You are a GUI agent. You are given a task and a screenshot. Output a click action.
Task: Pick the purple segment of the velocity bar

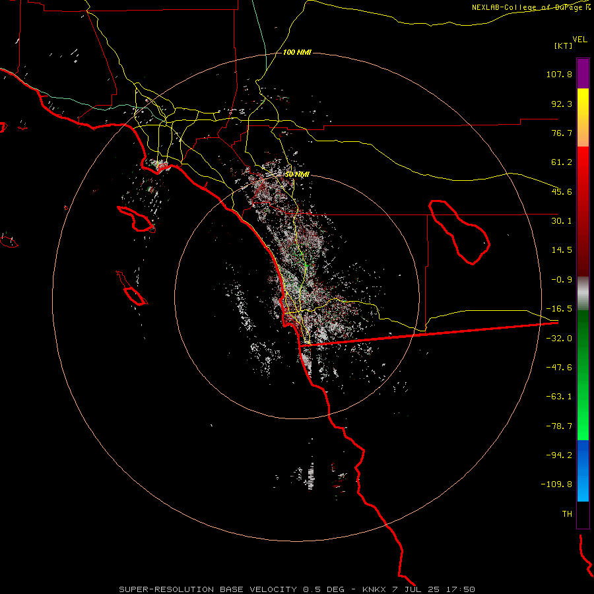583,73
